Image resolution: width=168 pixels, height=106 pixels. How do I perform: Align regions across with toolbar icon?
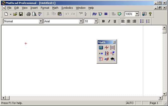click(x=81, y=14)
